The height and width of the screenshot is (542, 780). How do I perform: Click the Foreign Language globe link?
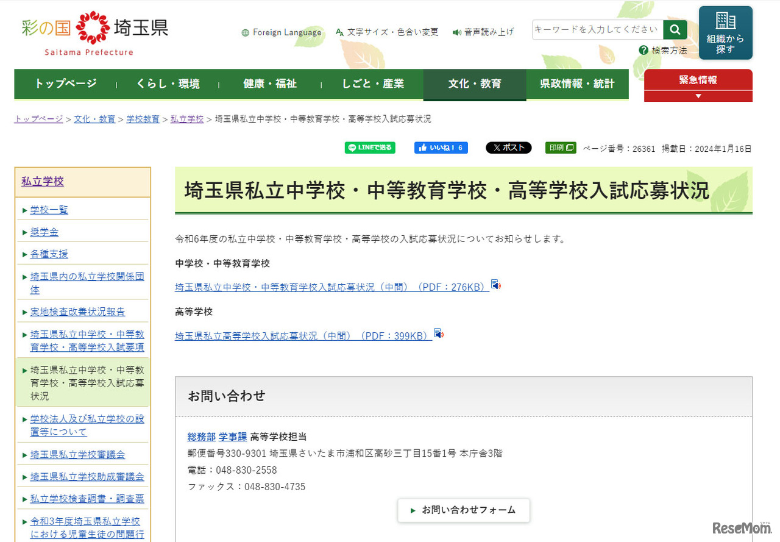coord(282,32)
